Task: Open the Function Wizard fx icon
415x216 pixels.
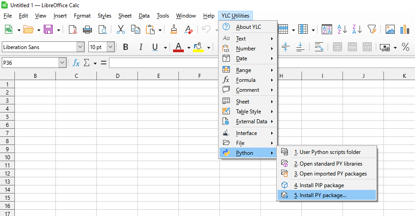Action: 76,63
